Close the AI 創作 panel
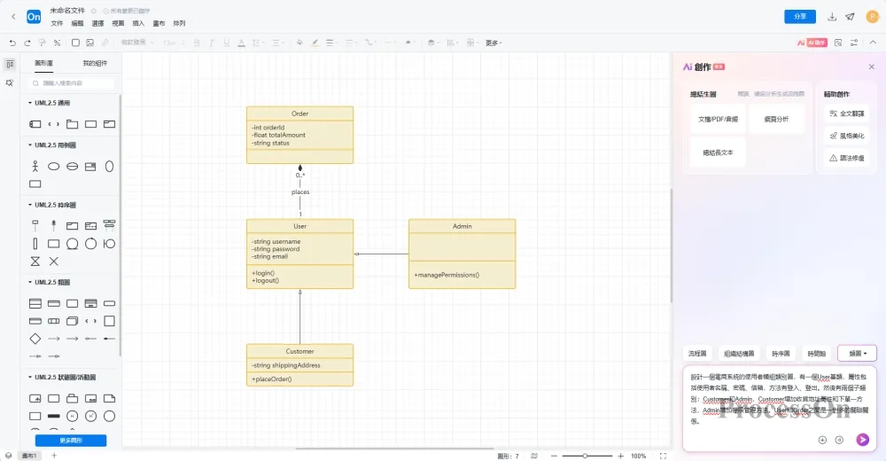Viewport: 886px width, 461px height. [871, 66]
